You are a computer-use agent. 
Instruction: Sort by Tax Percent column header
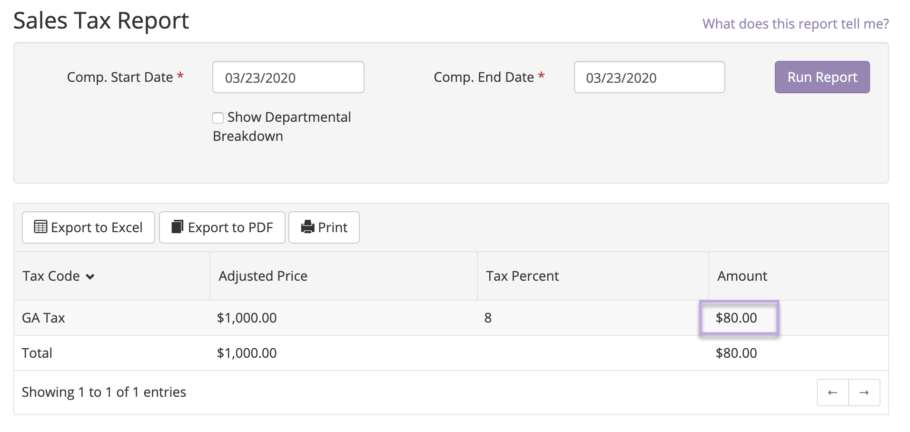[522, 276]
